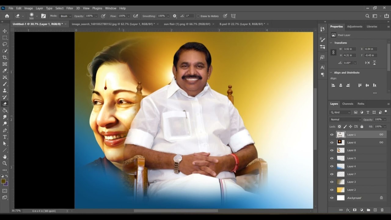The image size is (391, 220).
Task: Hide Layer 8 visibility eye
Action: click(x=332, y=150)
